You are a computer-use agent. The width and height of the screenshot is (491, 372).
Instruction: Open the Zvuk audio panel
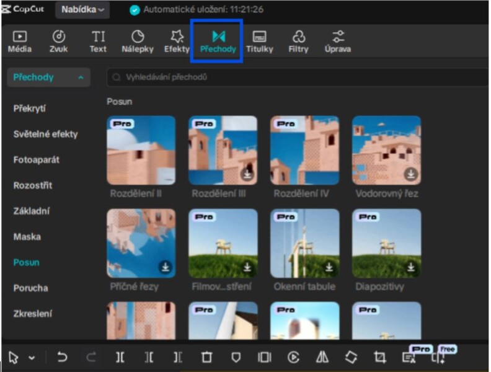click(58, 41)
